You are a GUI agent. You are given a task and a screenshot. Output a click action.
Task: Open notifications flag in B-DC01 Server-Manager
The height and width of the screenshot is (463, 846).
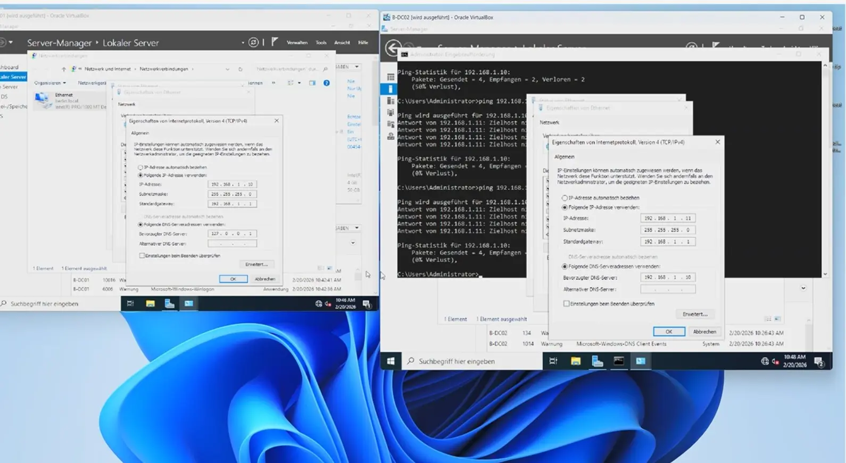point(275,42)
